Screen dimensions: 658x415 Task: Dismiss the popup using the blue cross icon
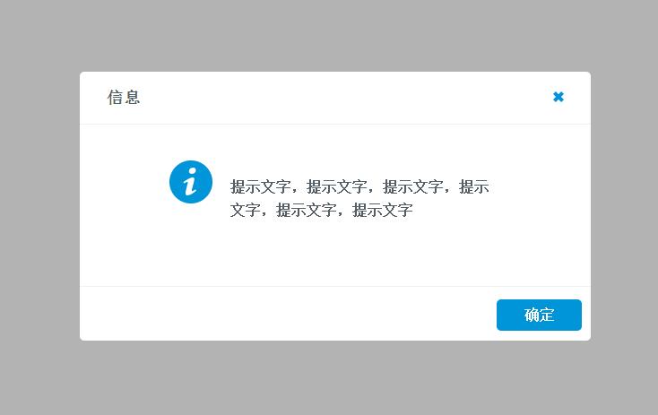[x=558, y=97]
